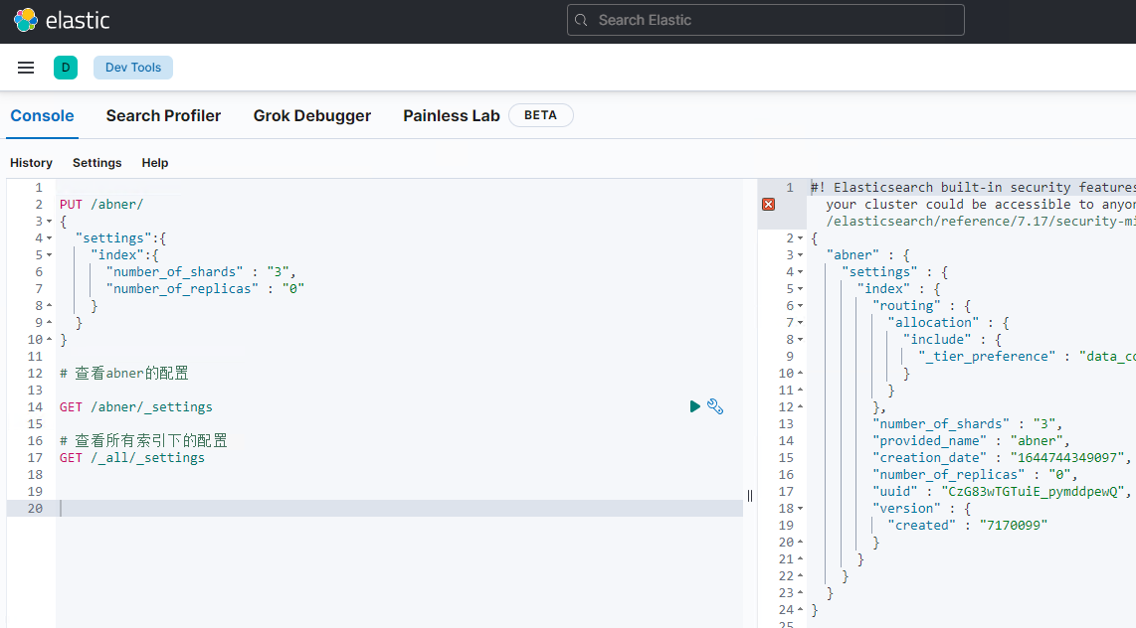Click response "number_of_replicas" : "0" line
Viewport: 1136px width, 628px height.
(975, 475)
